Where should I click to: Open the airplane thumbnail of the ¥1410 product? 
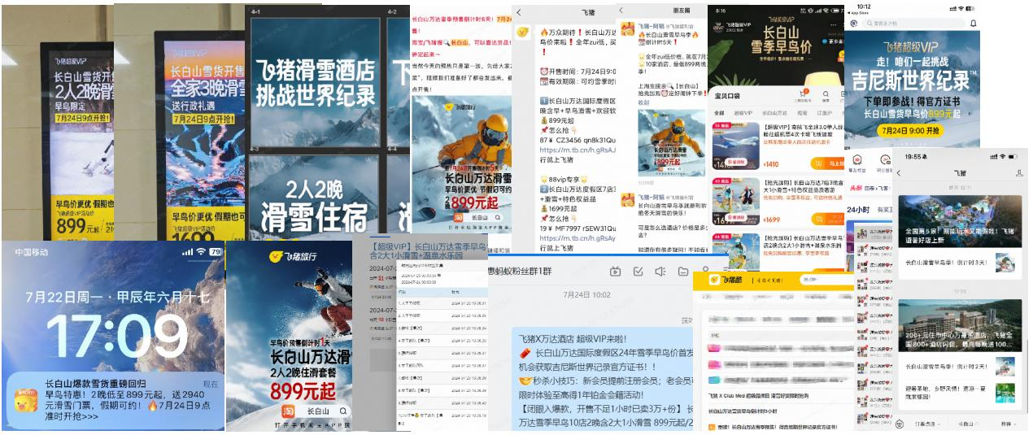(735, 146)
